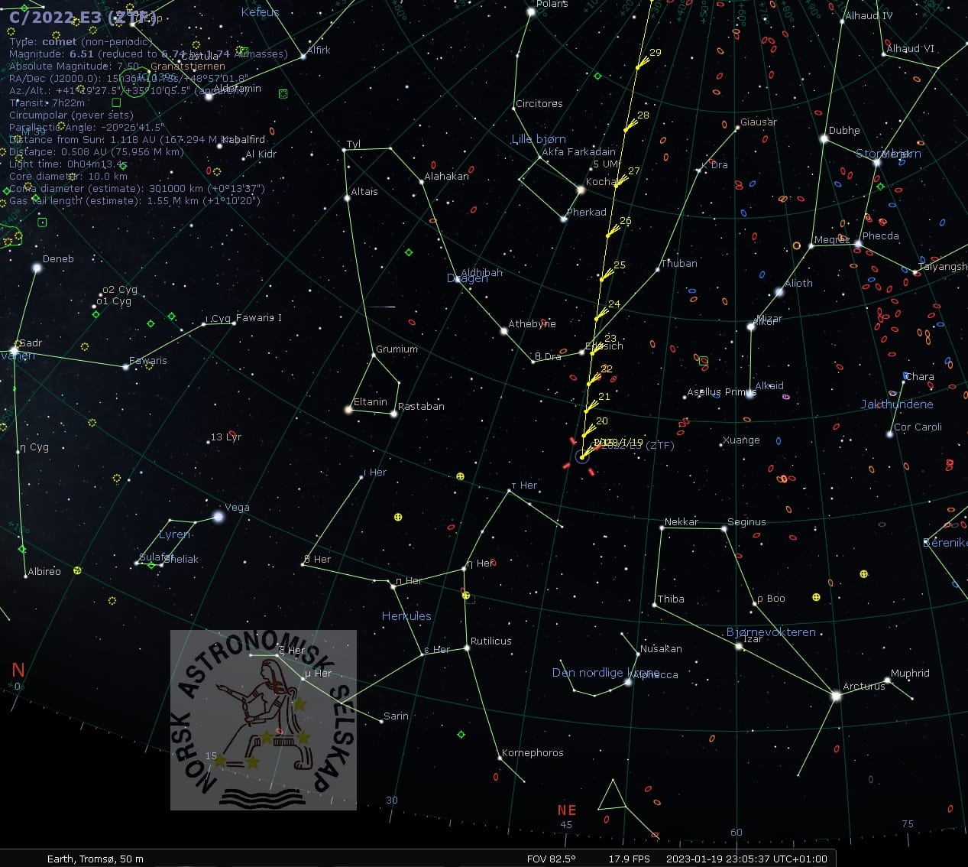Select comet ephemeris marker labeled 25
Screen dimensions: 968x867
click(x=602, y=279)
